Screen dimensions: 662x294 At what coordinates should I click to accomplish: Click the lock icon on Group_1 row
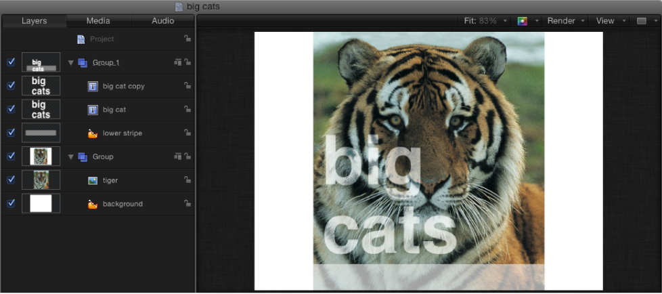187,62
